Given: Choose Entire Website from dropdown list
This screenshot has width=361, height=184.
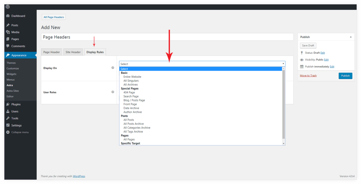Looking at the screenshot, I should (132, 77).
